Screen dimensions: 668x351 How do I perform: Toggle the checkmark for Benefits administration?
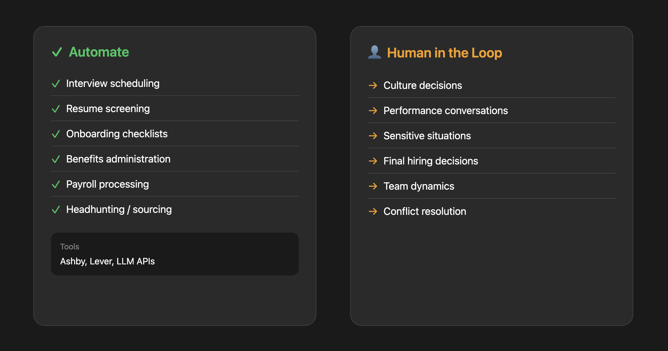coord(56,159)
